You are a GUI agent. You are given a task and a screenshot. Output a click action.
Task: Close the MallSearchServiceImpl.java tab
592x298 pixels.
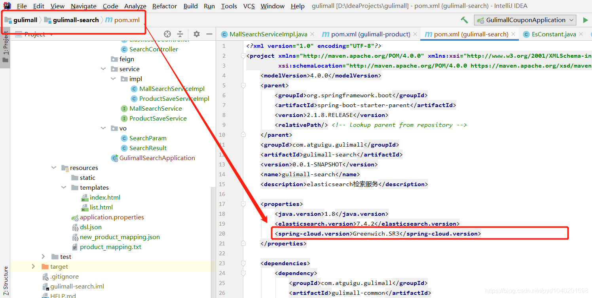(x=312, y=34)
